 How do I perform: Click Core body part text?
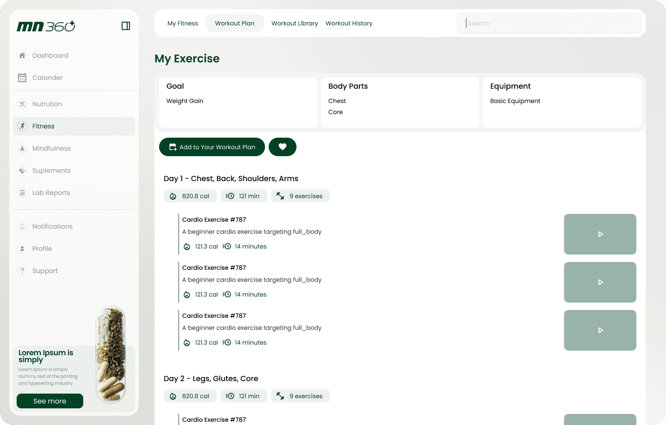click(336, 112)
